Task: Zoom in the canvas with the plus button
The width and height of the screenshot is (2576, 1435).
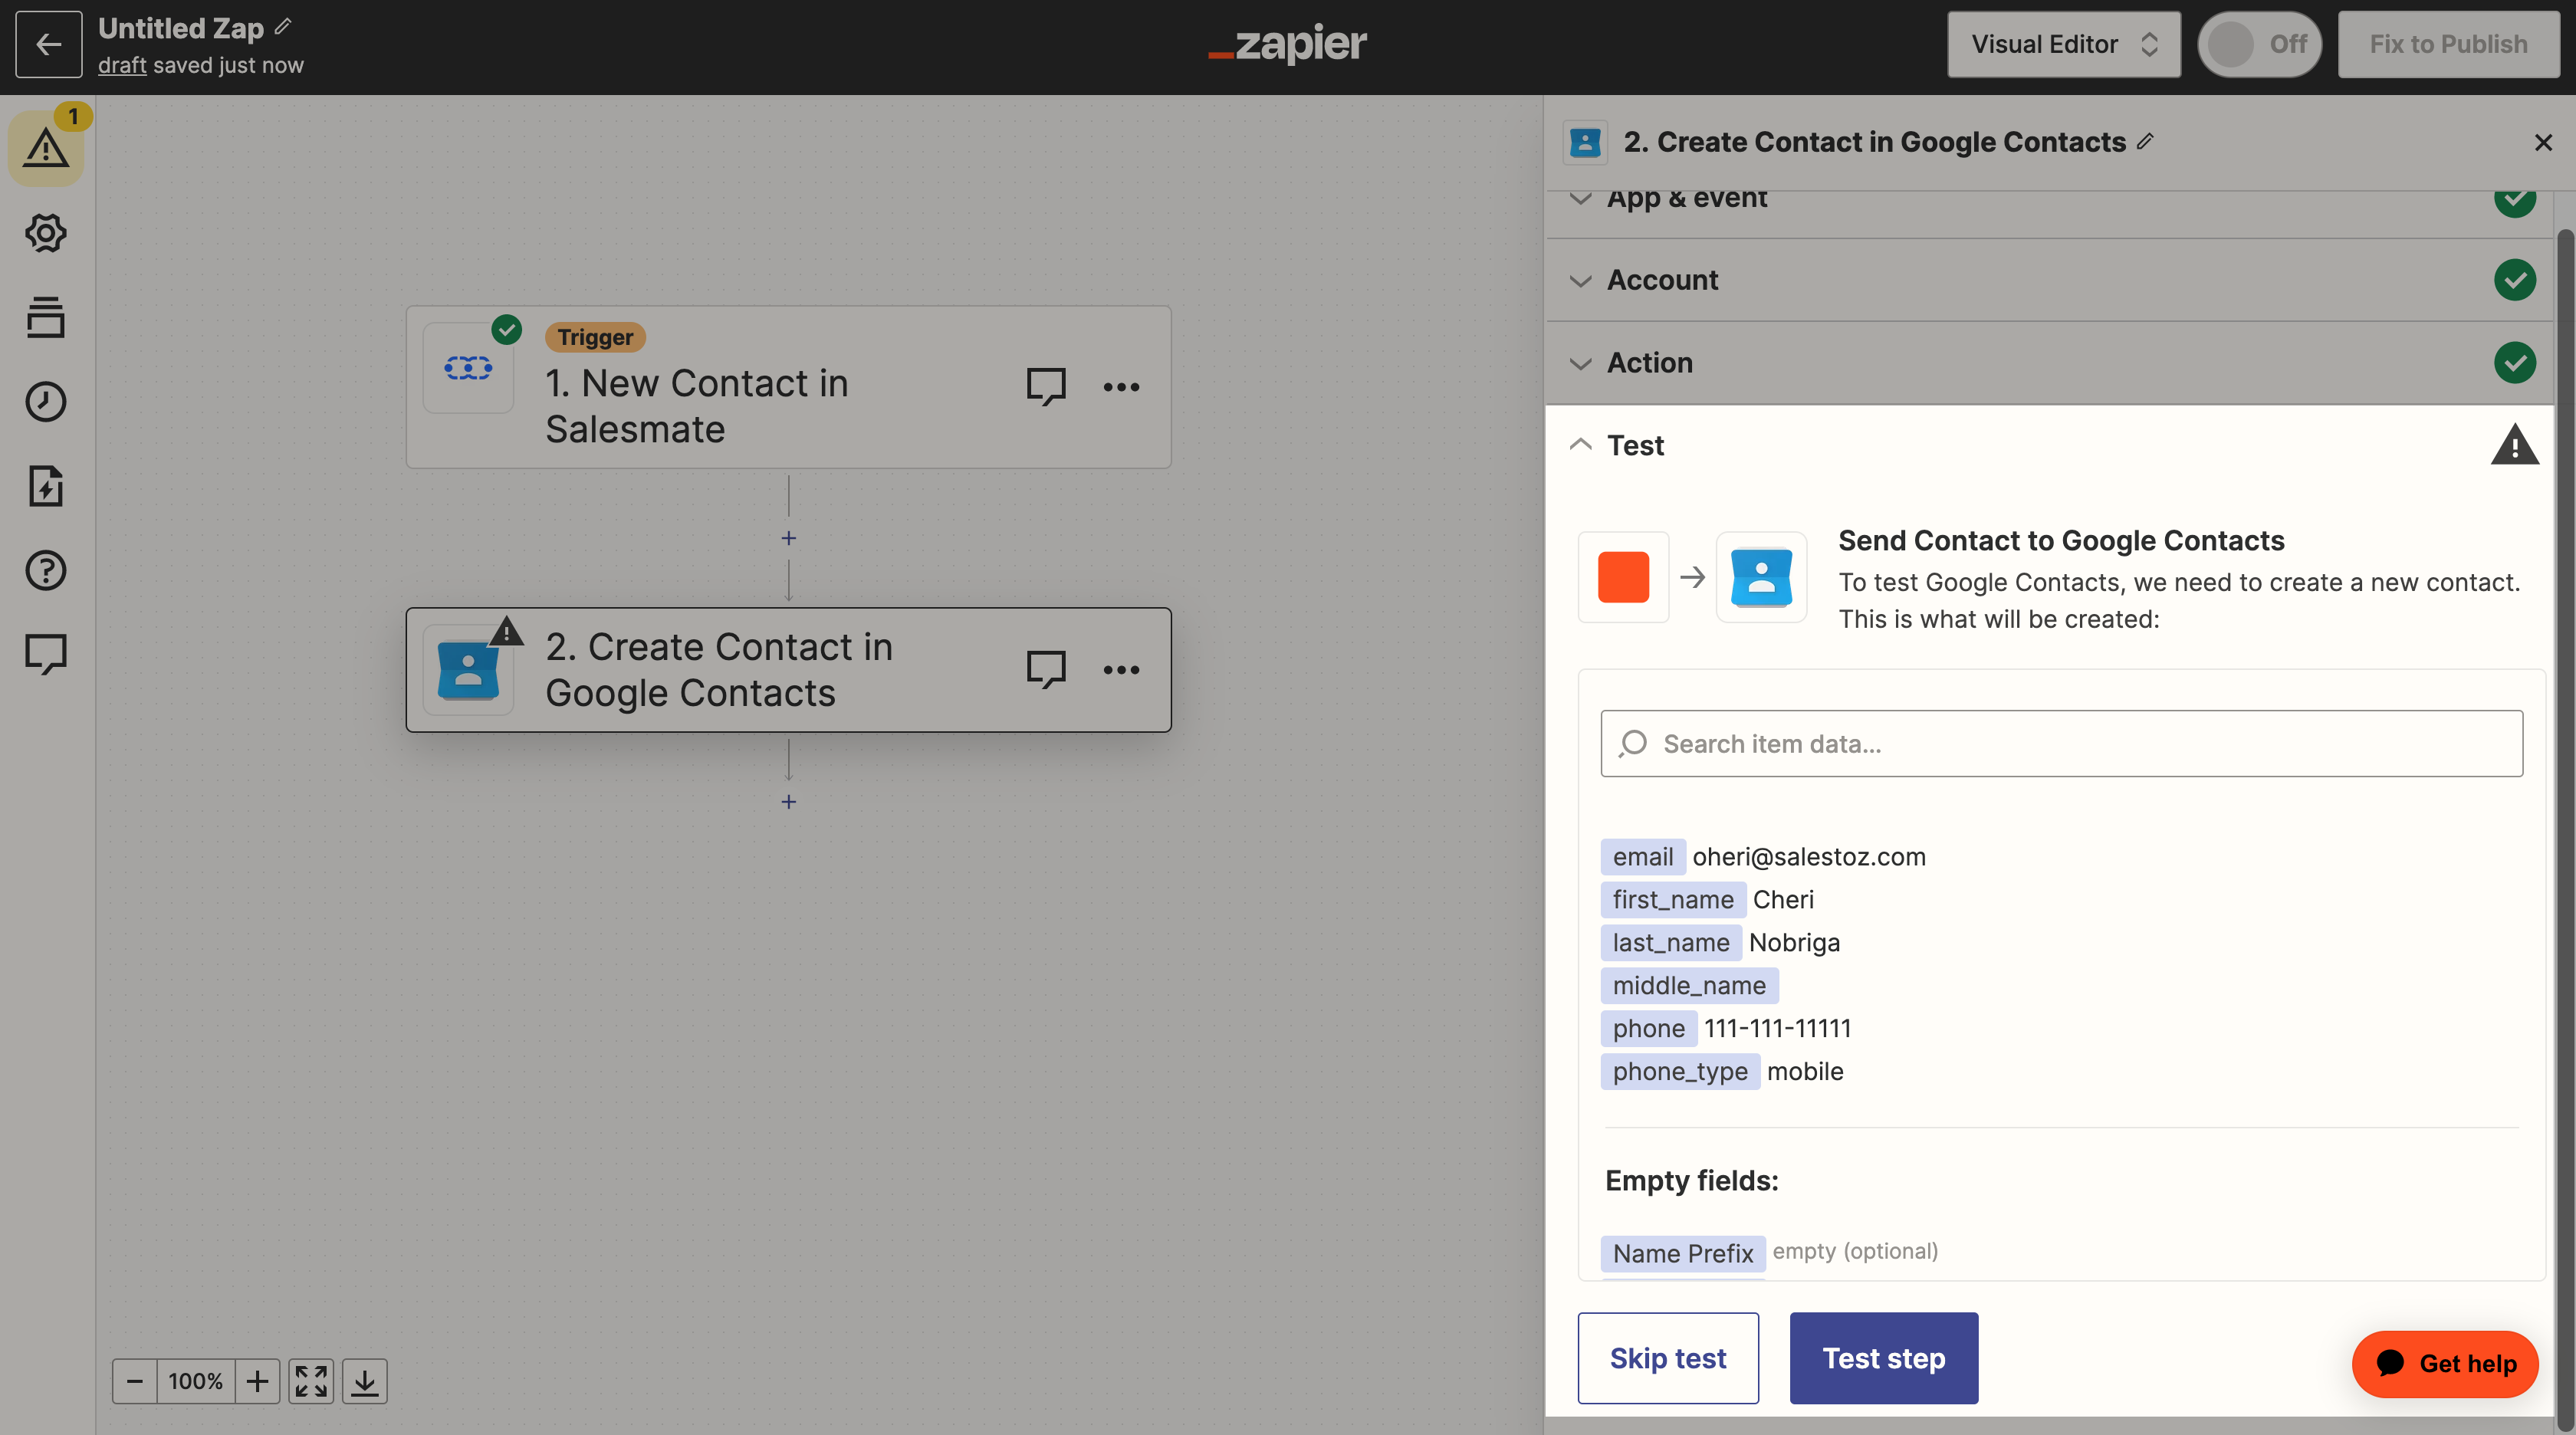Action: (x=257, y=1381)
